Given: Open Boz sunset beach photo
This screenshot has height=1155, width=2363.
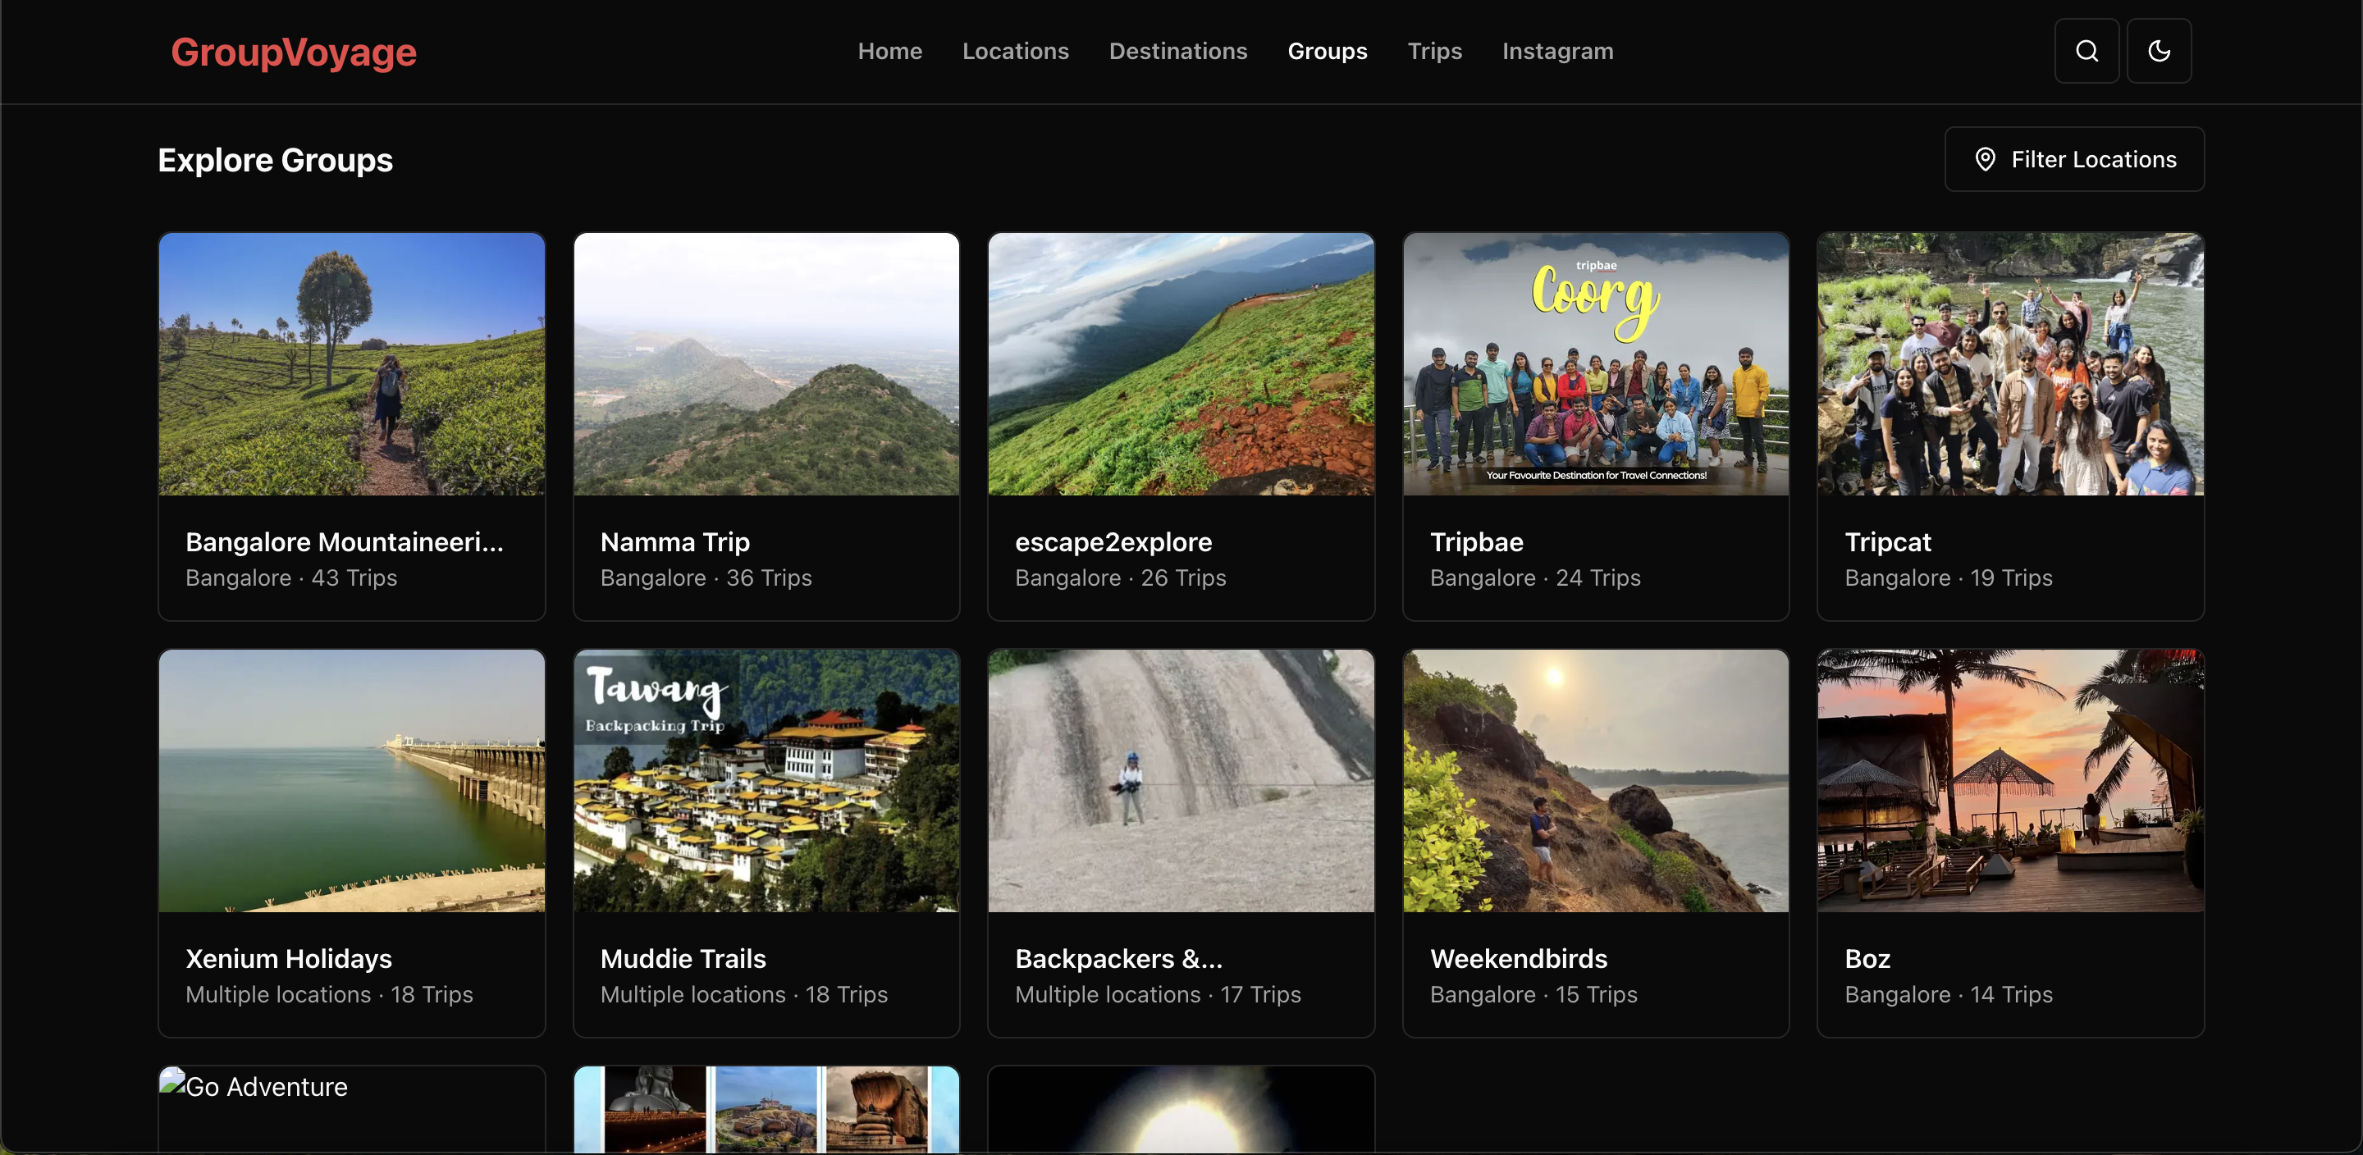Looking at the screenshot, I should pyautogui.click(x=2010, y=781).
